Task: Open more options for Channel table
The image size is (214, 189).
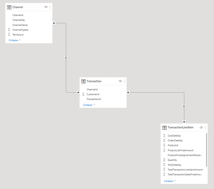Action: click(50, 7)
